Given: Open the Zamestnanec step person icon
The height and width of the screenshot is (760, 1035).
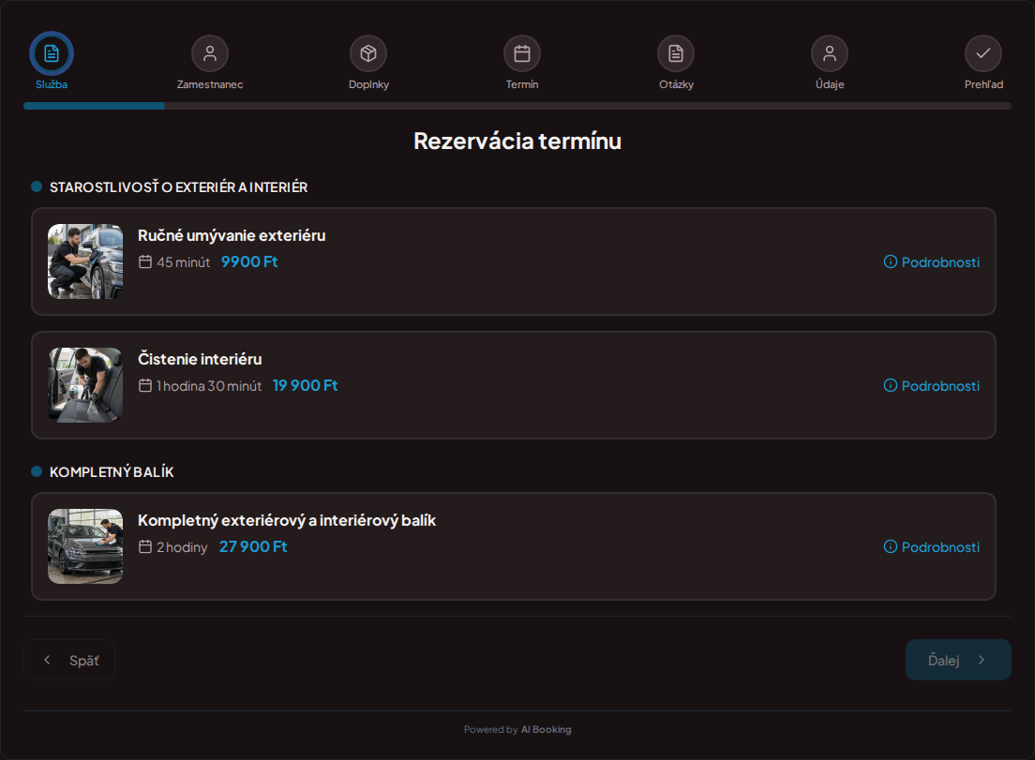Looking at the screenshot, I should (210, 53).
